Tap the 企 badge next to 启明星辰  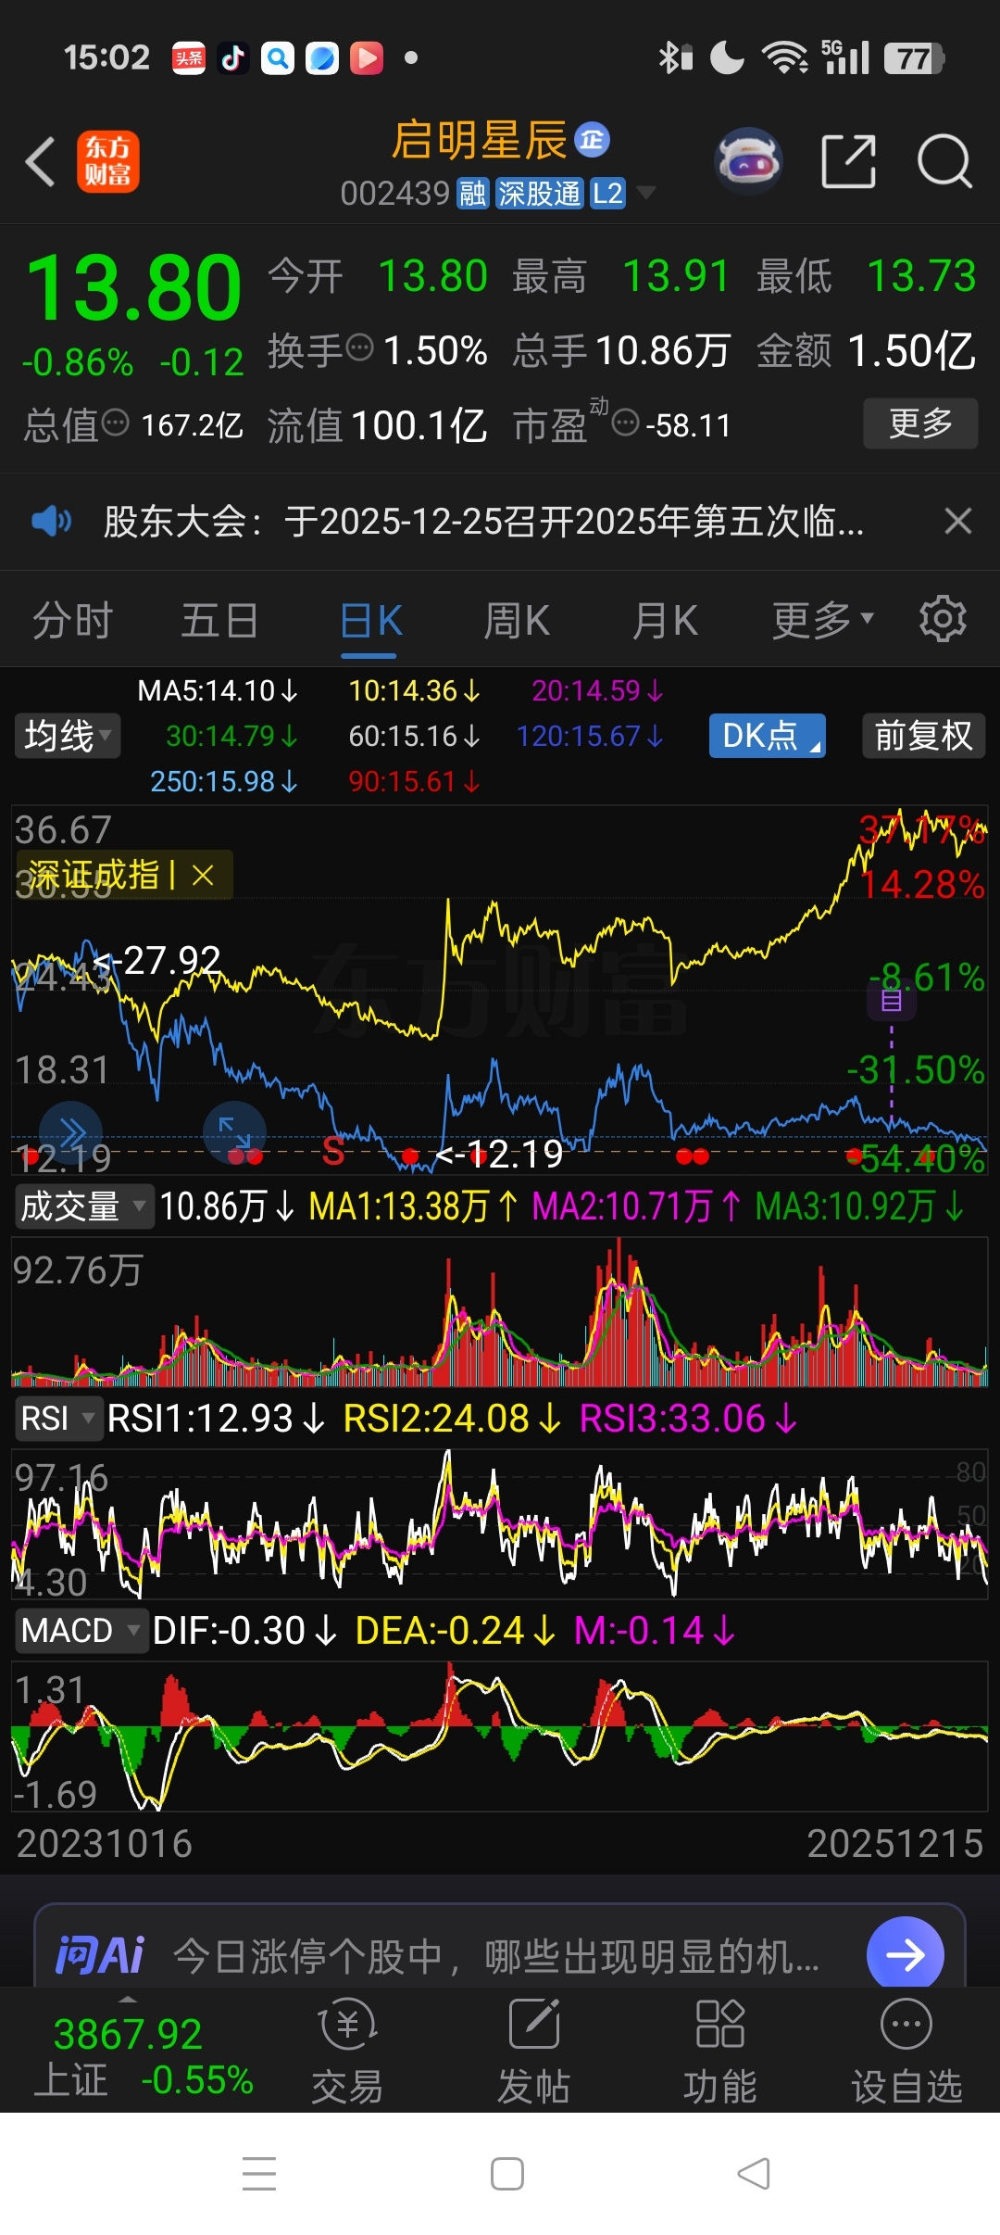[593, 140]
